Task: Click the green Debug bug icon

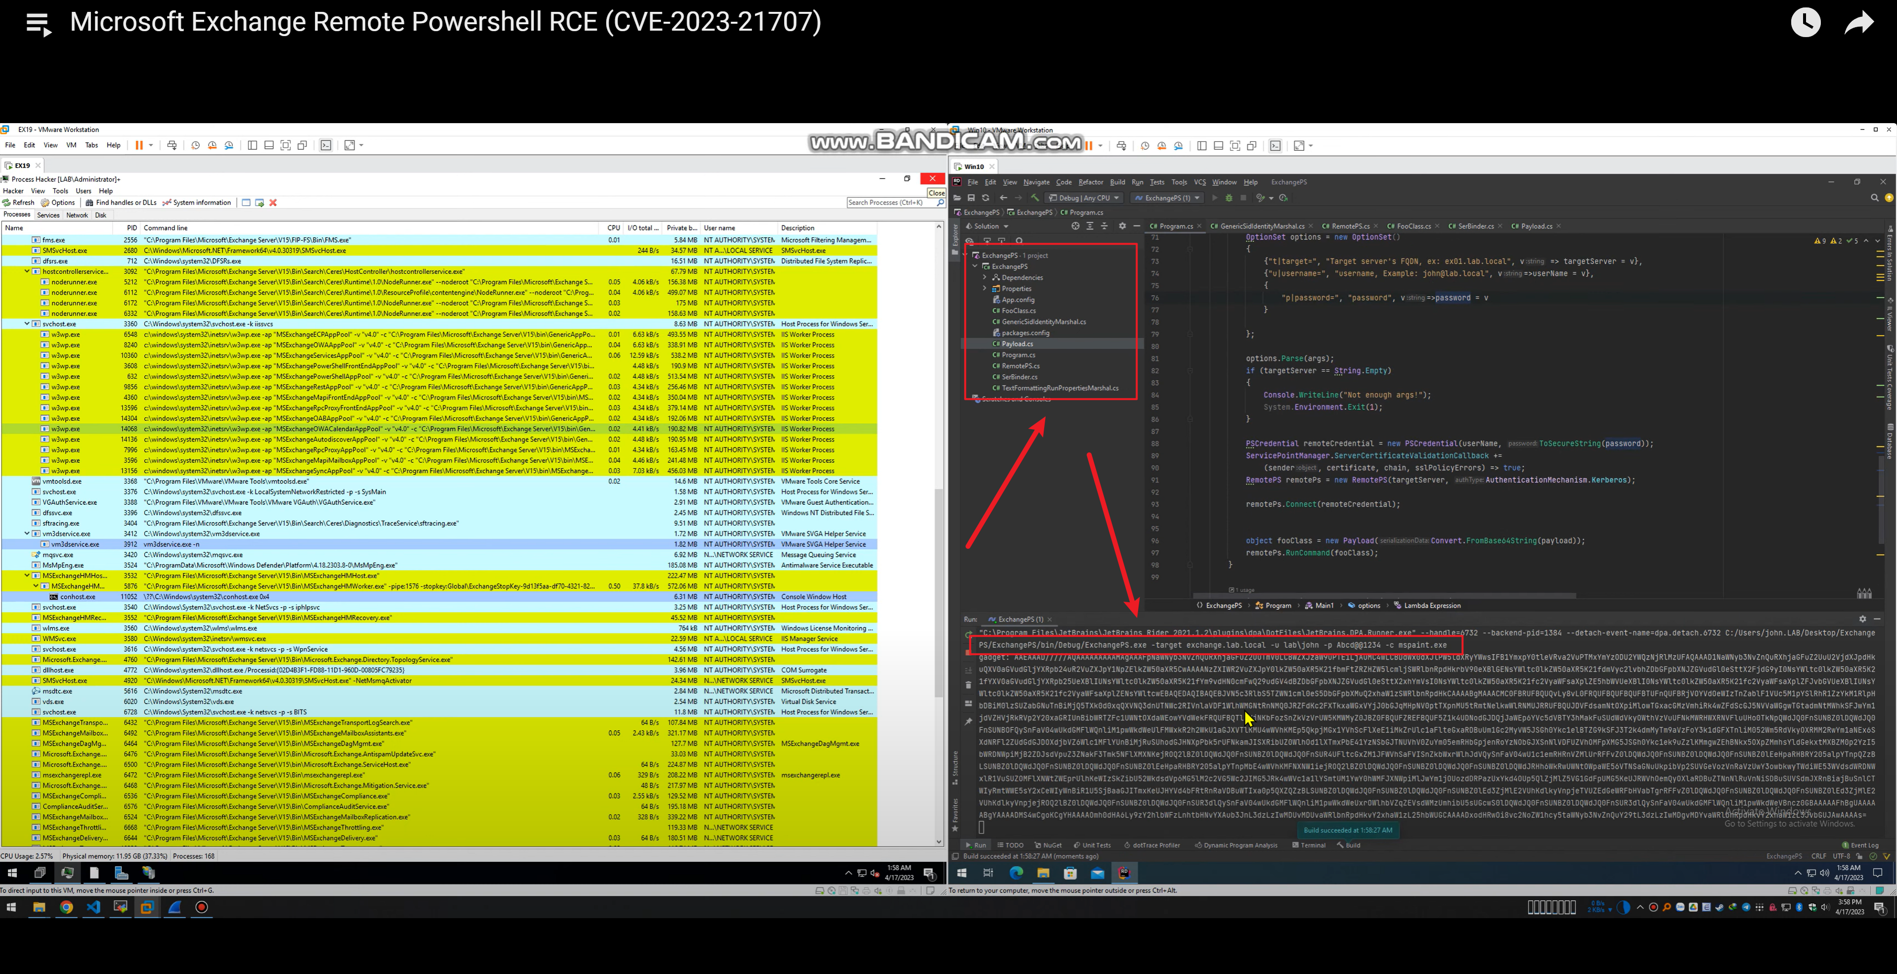Action: click(x=1229, y=198)
